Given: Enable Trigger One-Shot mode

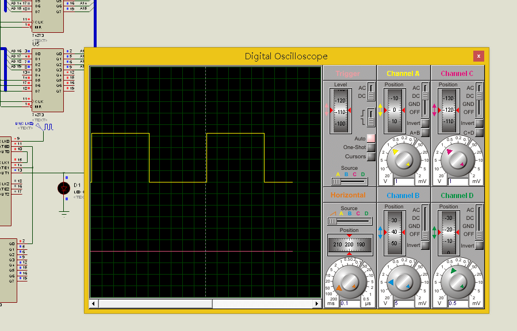Looking at the screenshot, I should (371, 147).
